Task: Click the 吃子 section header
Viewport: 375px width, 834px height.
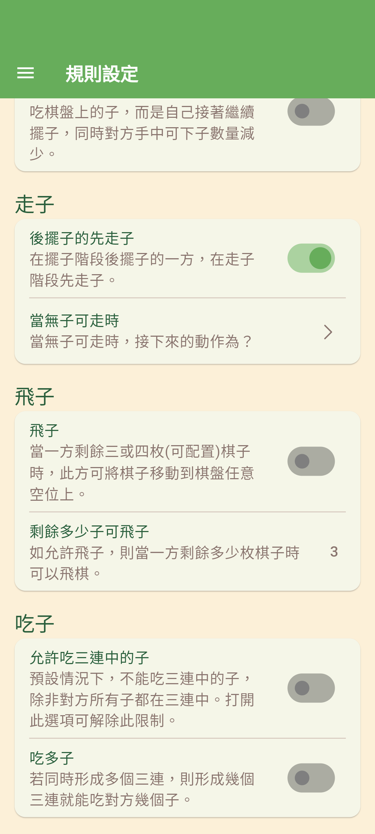Action: coord(35,624)
